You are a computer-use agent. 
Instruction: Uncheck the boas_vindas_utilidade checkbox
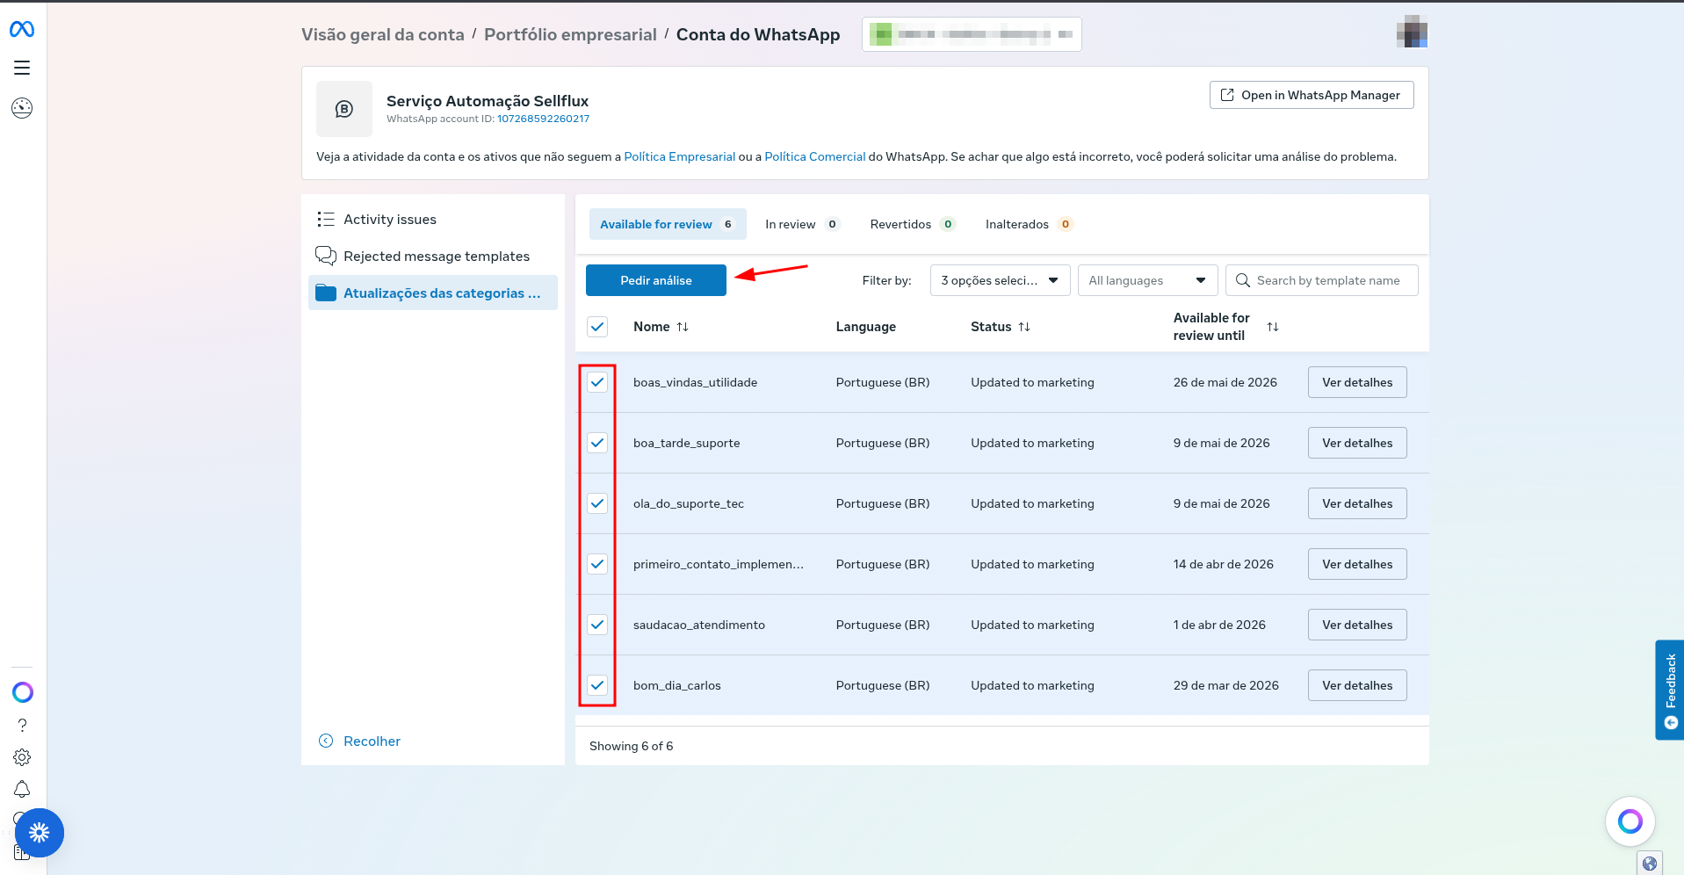tap(597, 382)
